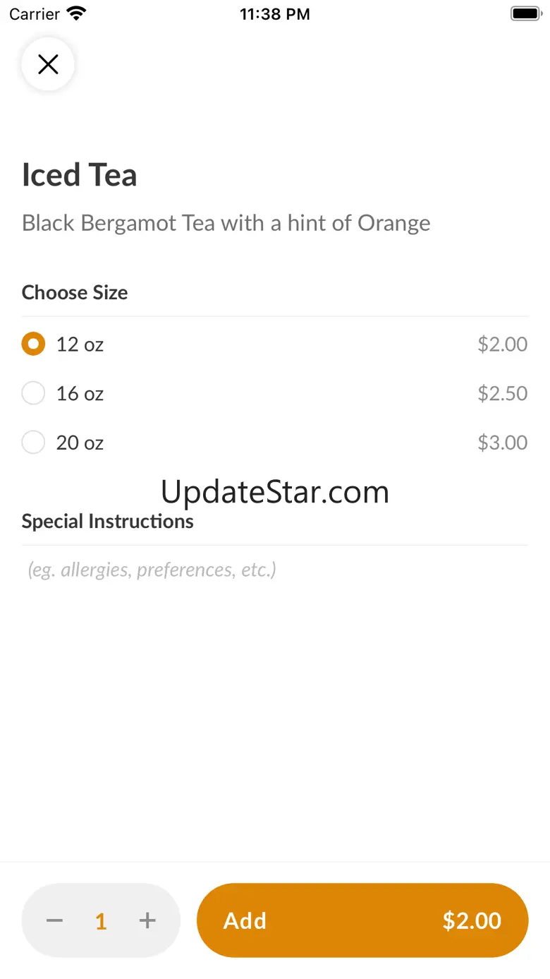The image size is (550, 979).
Task: Focus the special instructions text field
Action: (275, 570)
